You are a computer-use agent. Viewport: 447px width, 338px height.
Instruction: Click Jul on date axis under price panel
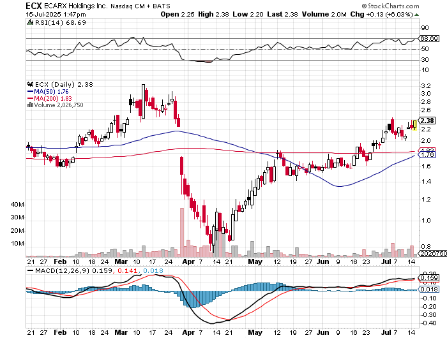(386, 261)
